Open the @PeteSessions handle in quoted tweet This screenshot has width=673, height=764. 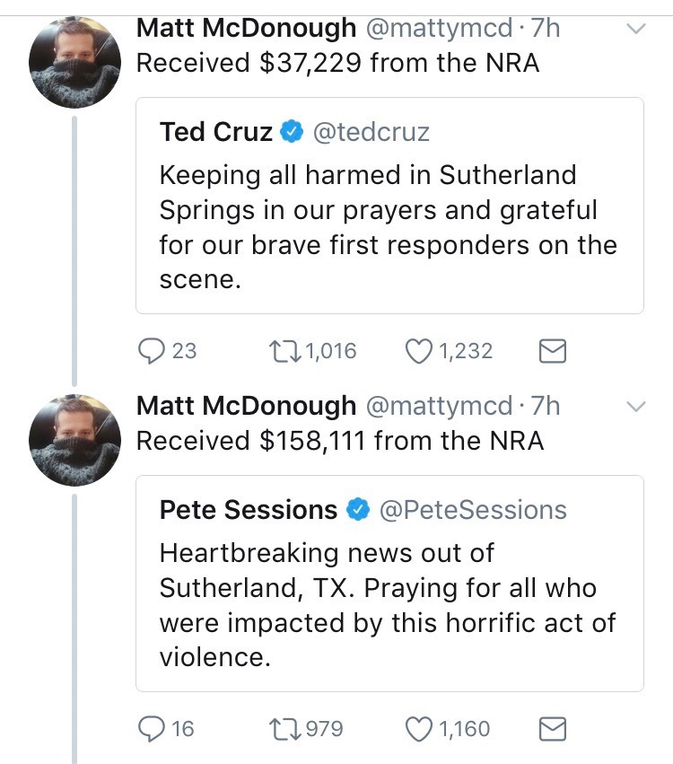[473, 510]
